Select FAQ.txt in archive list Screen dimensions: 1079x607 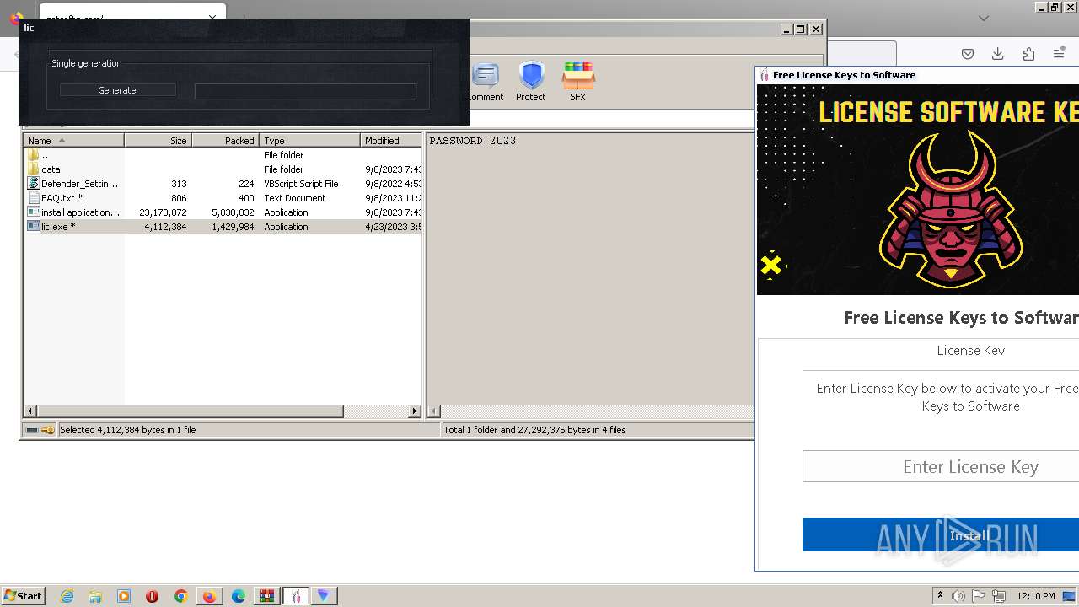pos(223,198)
